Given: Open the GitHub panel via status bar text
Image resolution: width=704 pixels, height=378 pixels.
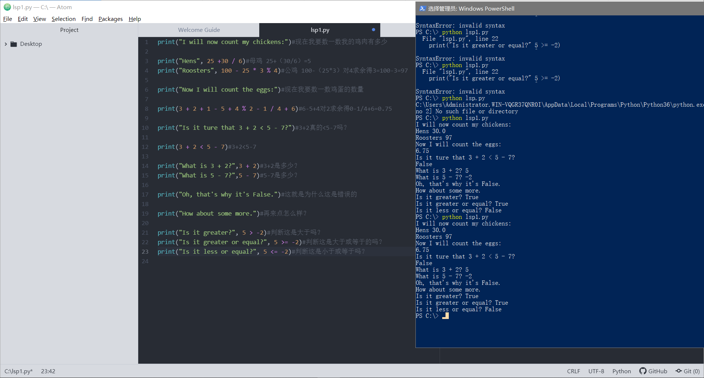Looking at the screenshot, I should (658, 371).
